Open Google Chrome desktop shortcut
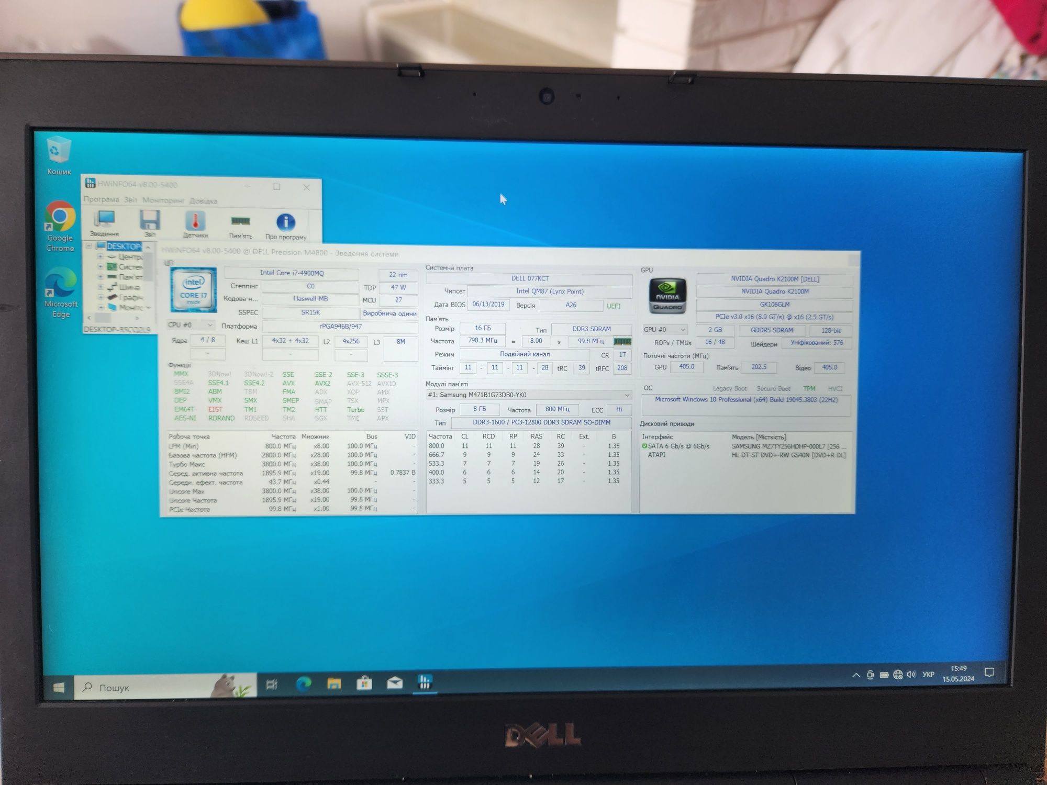 coord(60,227)
